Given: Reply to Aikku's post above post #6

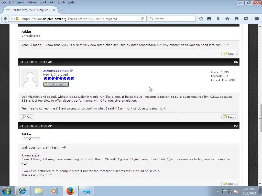Looking at the screenshot, I should [230, 54].
